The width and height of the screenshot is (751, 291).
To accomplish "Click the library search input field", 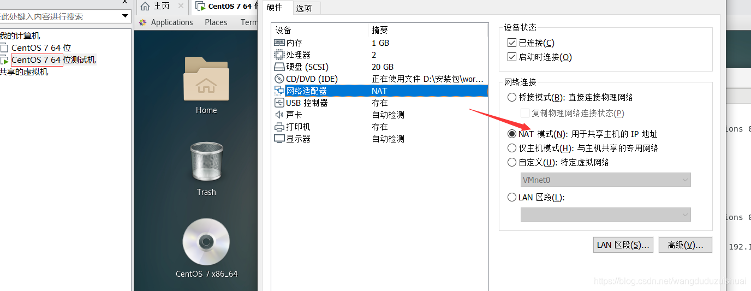I will (x=59, y=16).
